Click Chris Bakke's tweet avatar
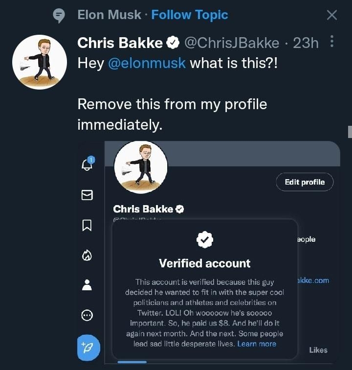This screenshot has height=370, width=352. (x=39, y=62)
